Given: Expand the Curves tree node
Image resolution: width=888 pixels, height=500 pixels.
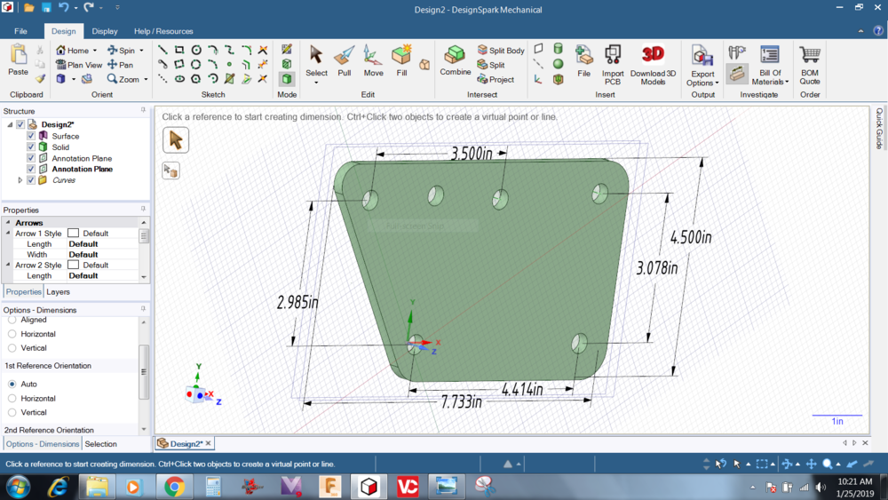Looking at the screenshot, I should [x=20, y=180].
